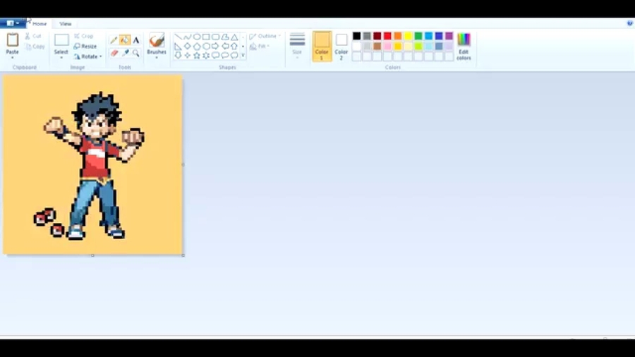Select the Fill with color bucket tool
This screenshot has width=635, height=357.
click(125, 40)
